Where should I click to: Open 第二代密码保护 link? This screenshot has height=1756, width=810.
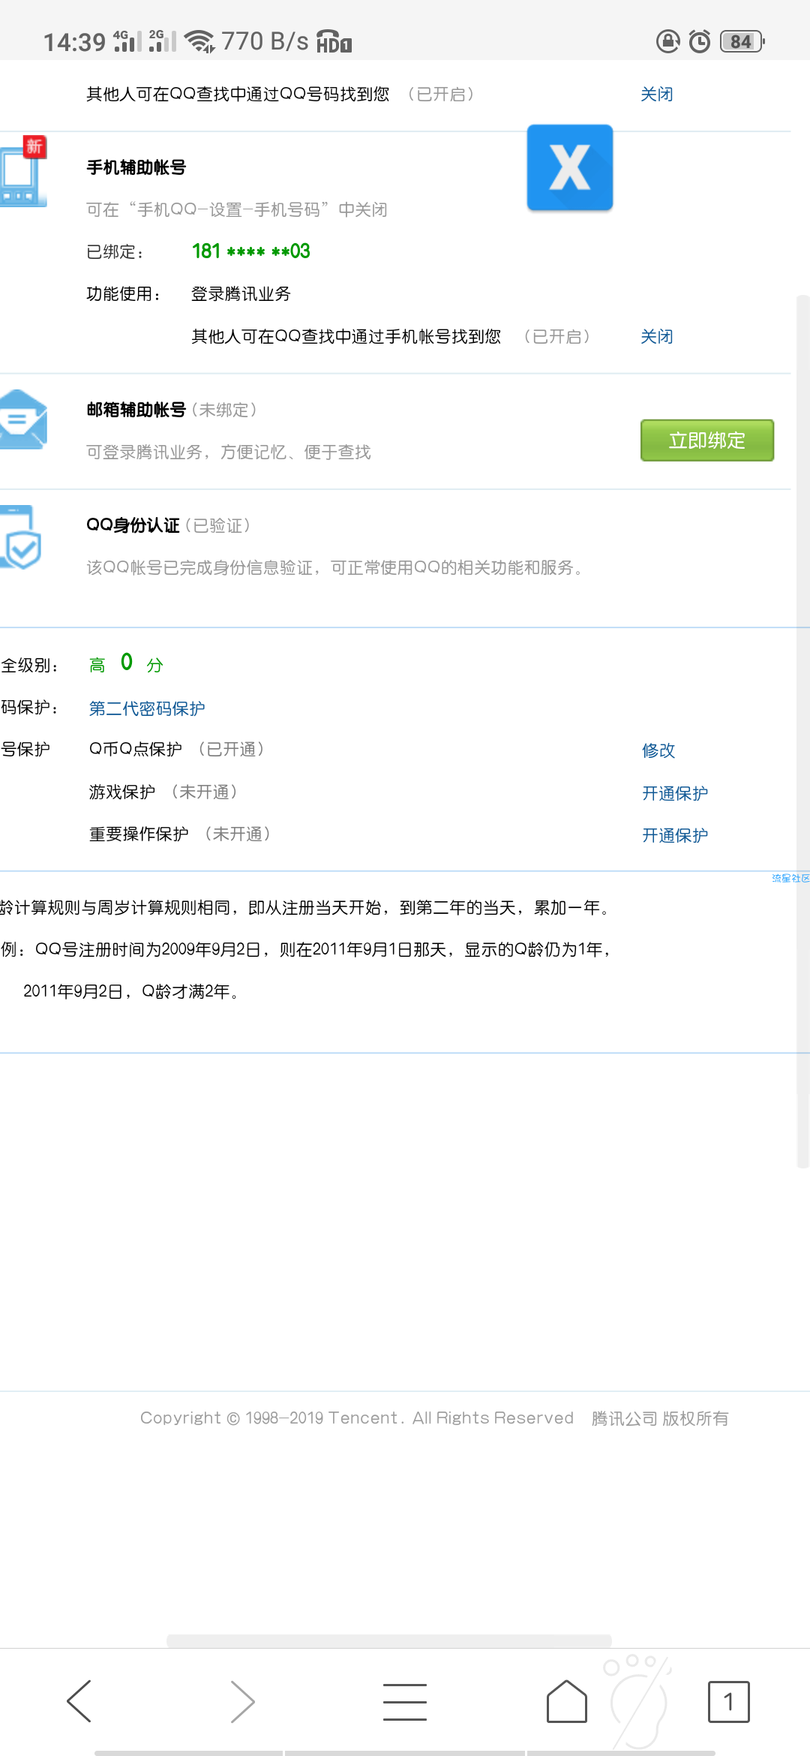tap(147, 708)
